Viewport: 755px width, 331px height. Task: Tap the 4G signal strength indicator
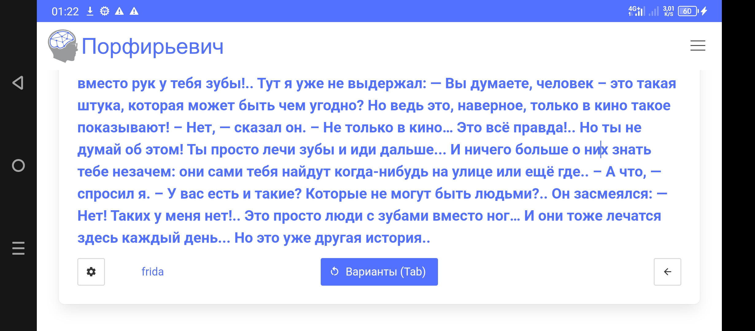click(x=637, y=11)
